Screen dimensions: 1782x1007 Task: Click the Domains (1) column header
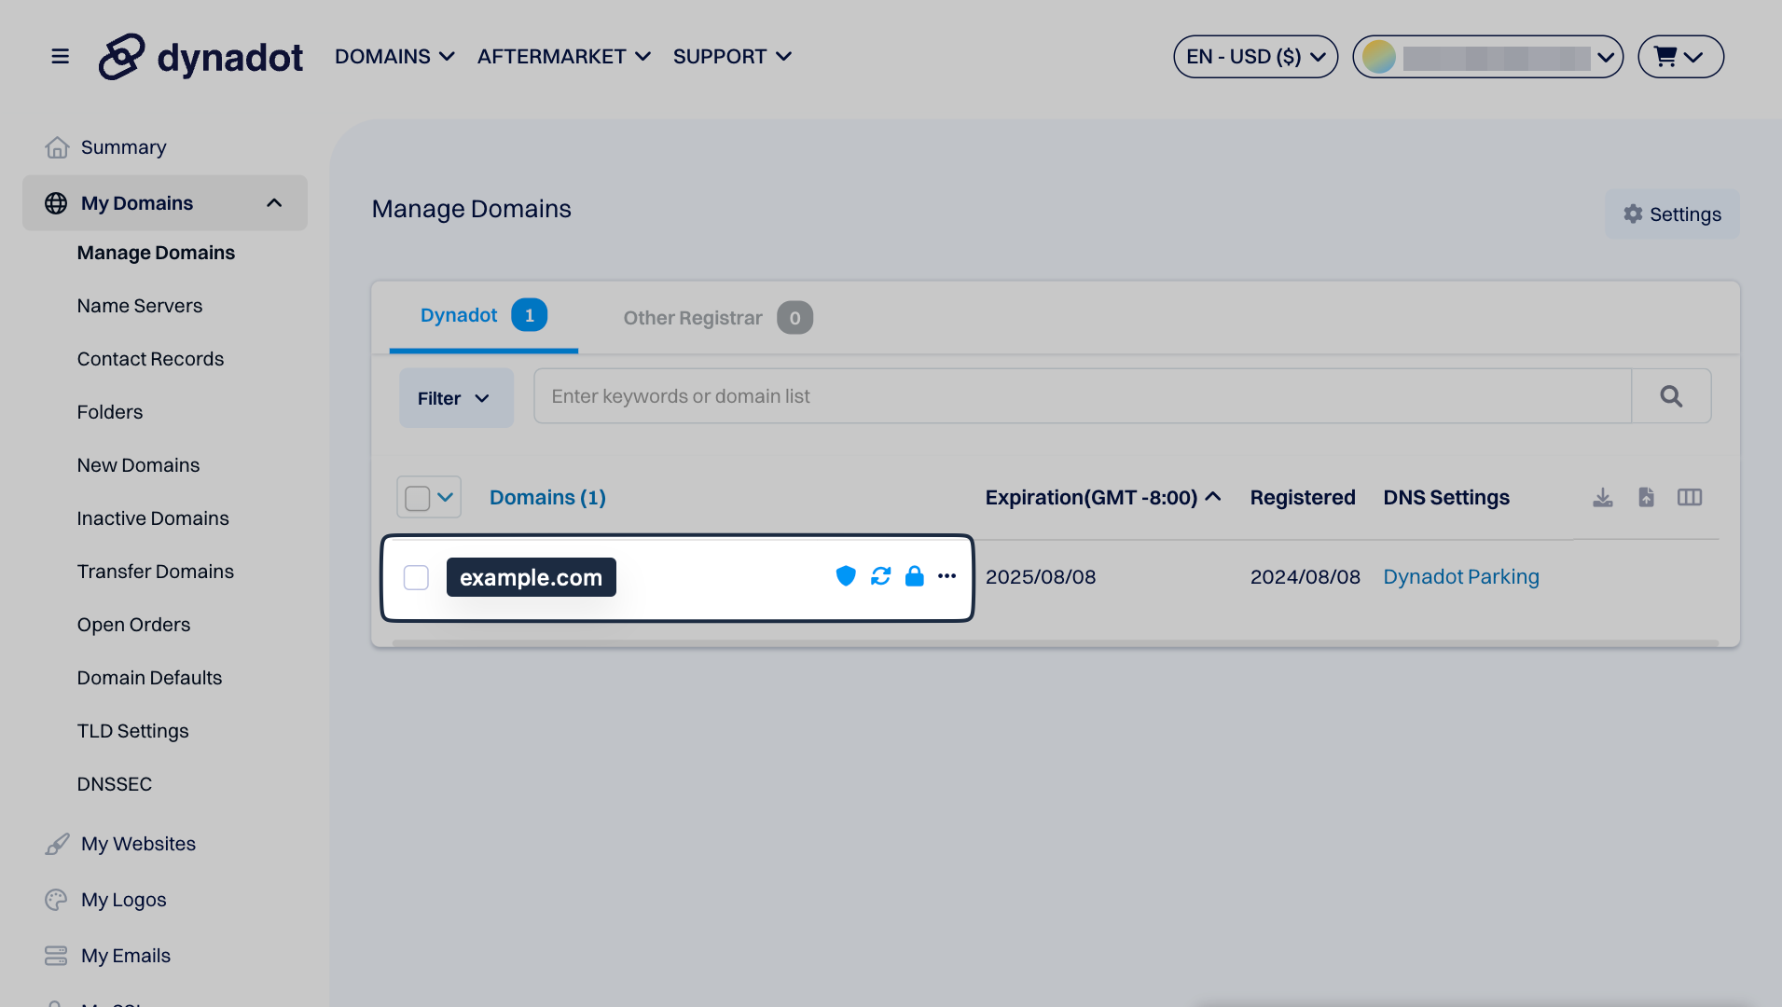(x=547, y=498)
